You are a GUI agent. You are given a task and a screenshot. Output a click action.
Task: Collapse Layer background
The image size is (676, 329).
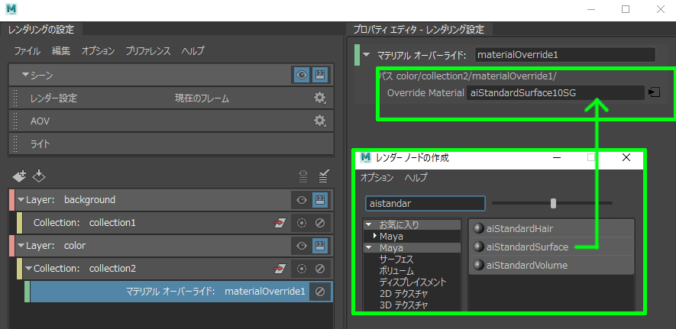pos(21,200)
